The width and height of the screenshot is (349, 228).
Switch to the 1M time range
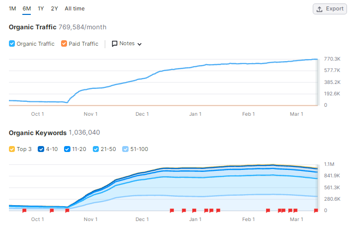[12, 8]
